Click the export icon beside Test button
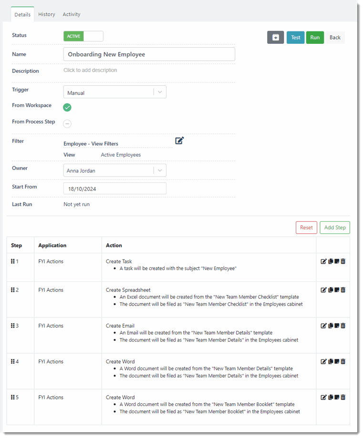 click(x=276, y=37)
